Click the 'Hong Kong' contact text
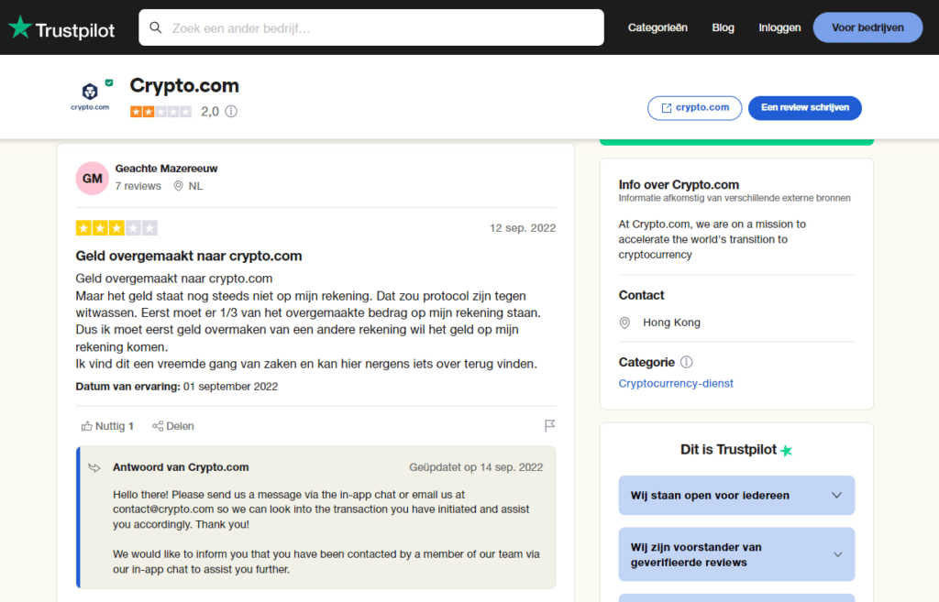Viewport: 939px width, 602px height. (x=671, y=323)
